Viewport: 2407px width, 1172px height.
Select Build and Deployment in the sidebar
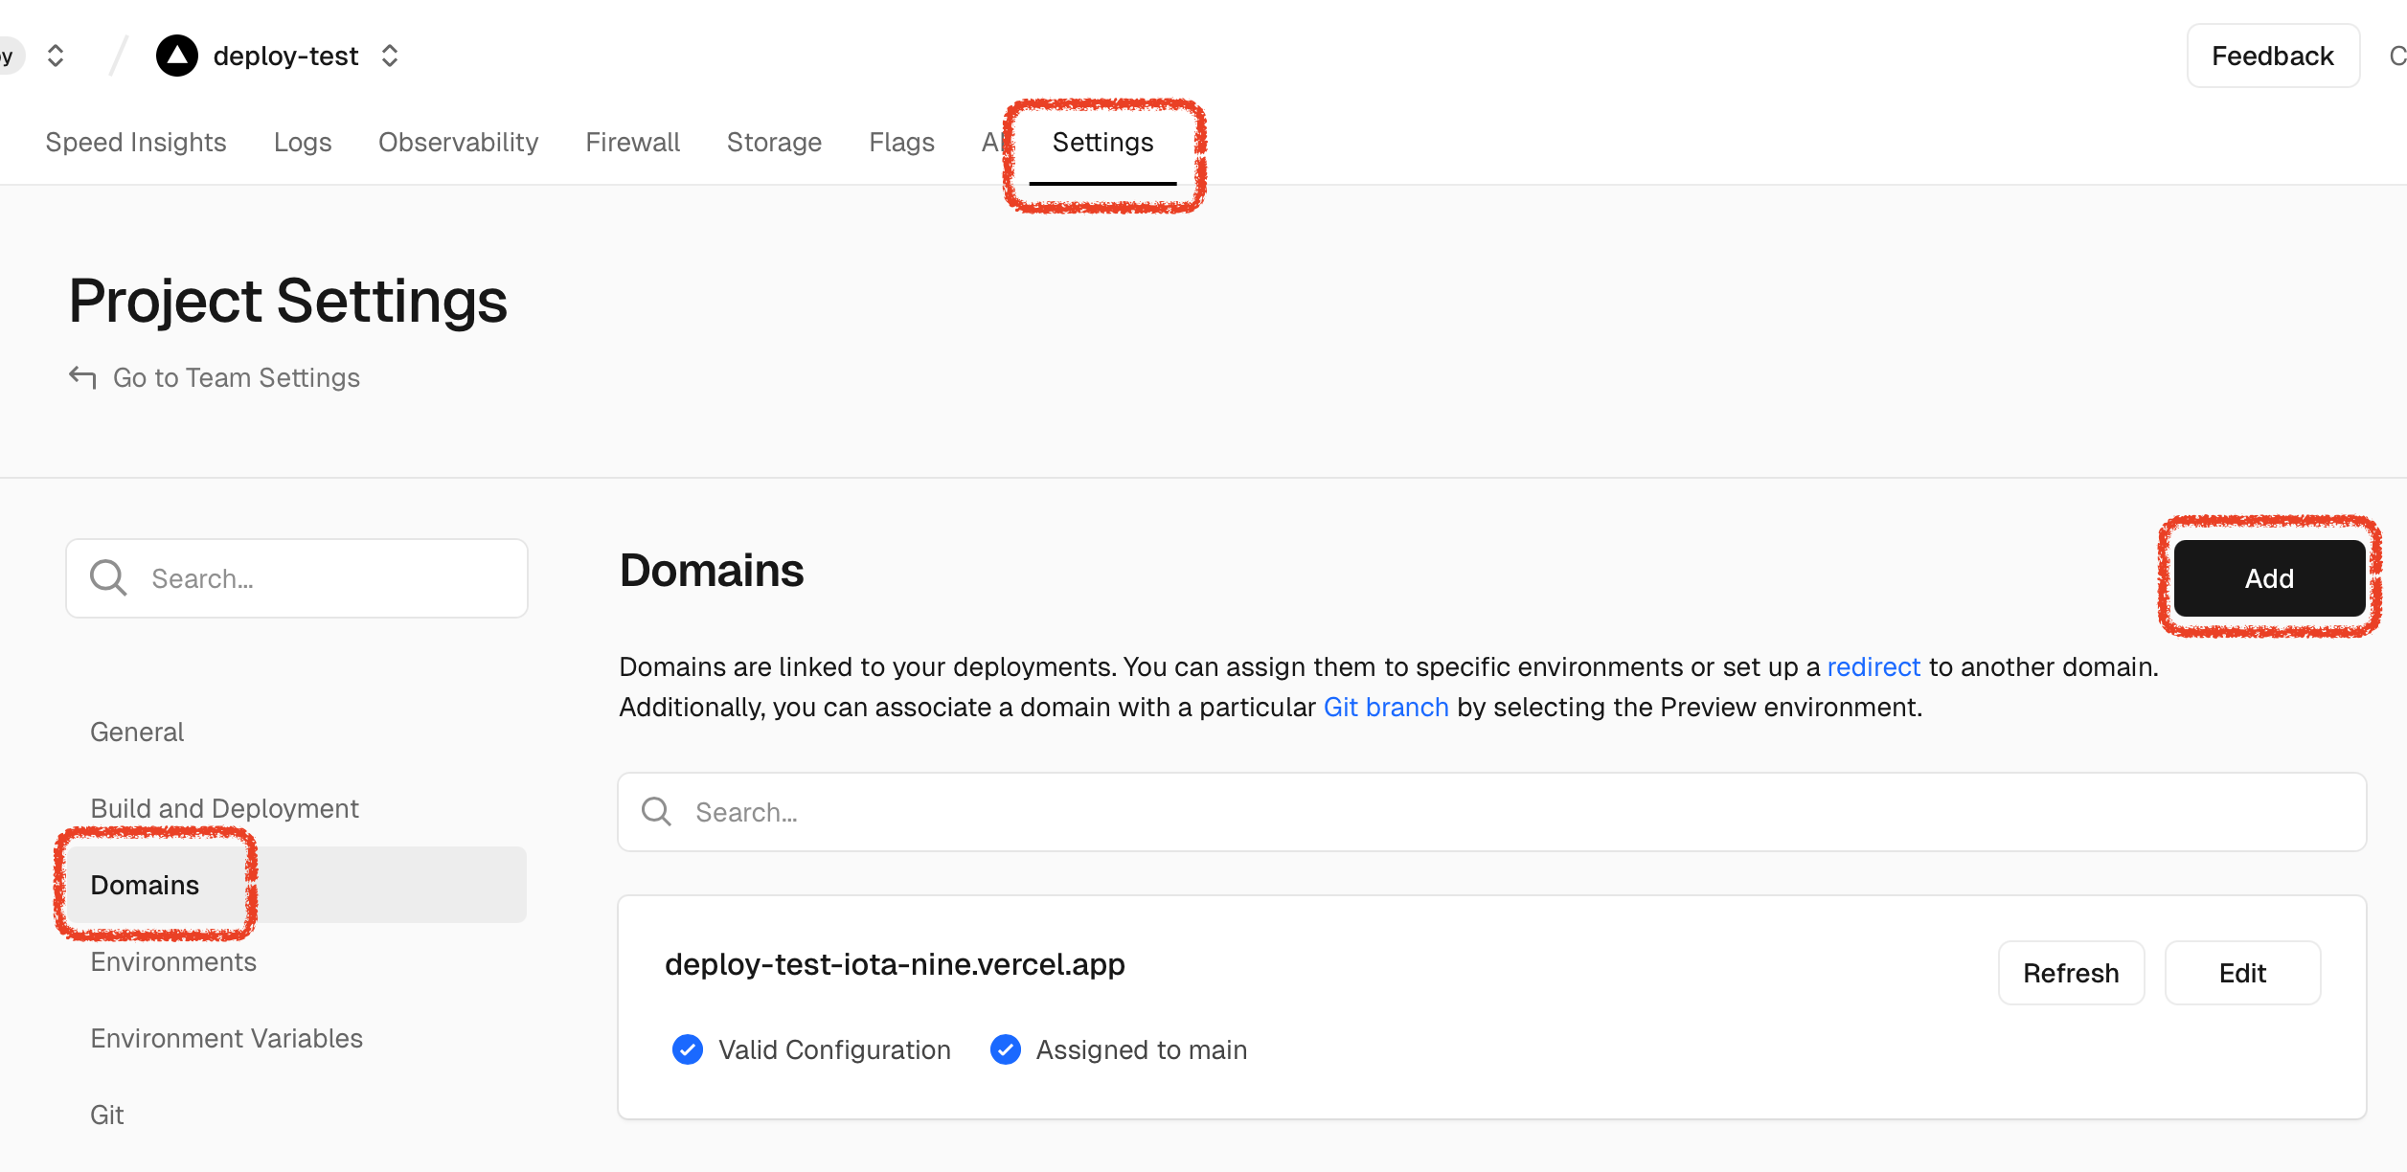tap(224, 808)
